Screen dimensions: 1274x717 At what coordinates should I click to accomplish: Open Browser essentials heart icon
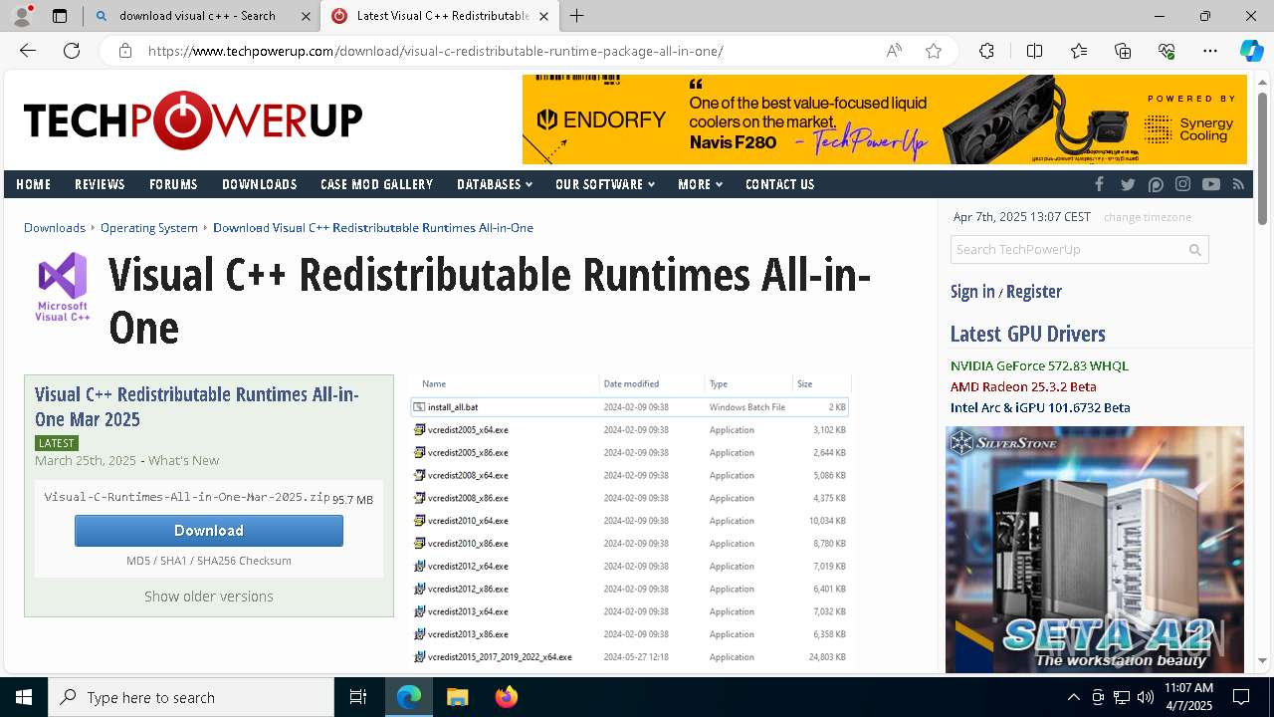click(1167, 51)
